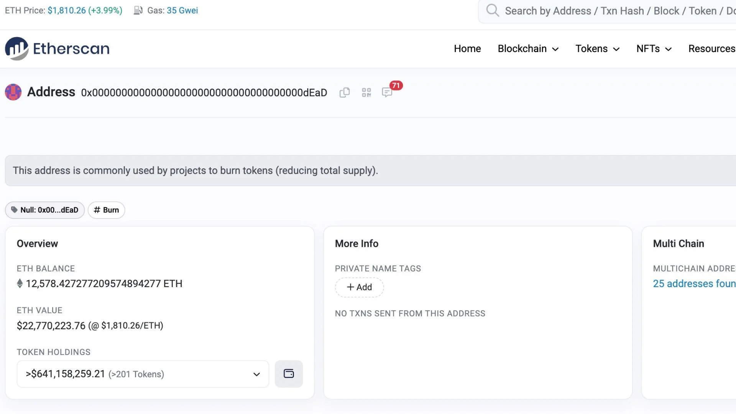Click the Etherscan logo
This screenshot has width=736, height=414.
pyautogui.click(x=57, y=49)
